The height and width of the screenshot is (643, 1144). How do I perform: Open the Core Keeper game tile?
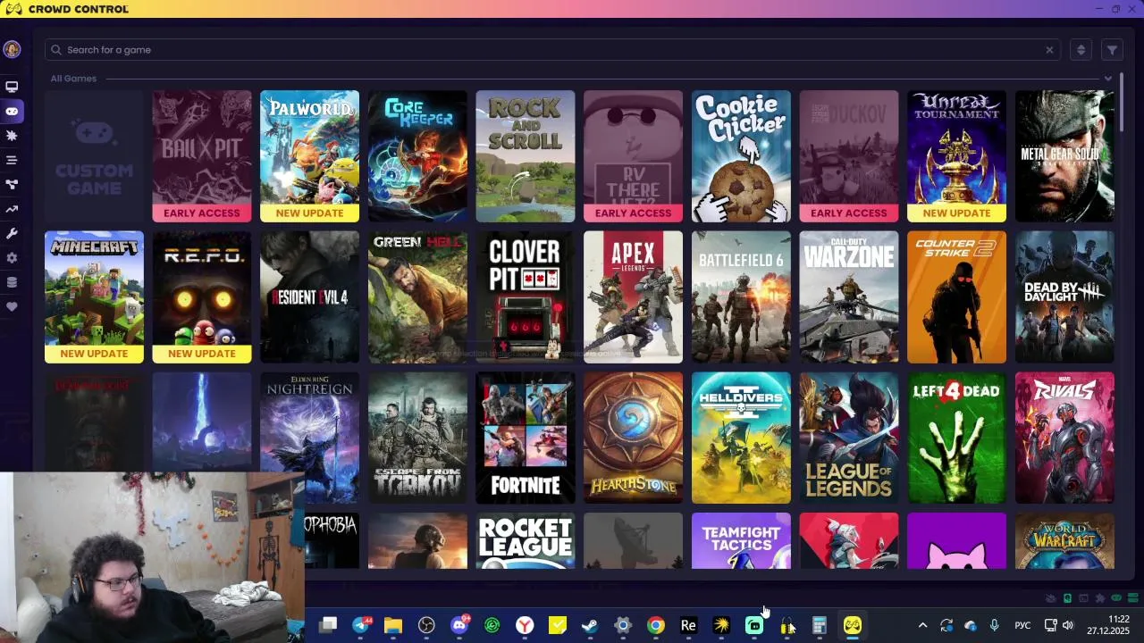pos(417,156)
